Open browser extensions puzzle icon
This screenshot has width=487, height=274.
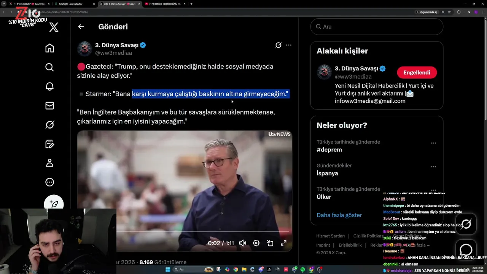(459, 12)
